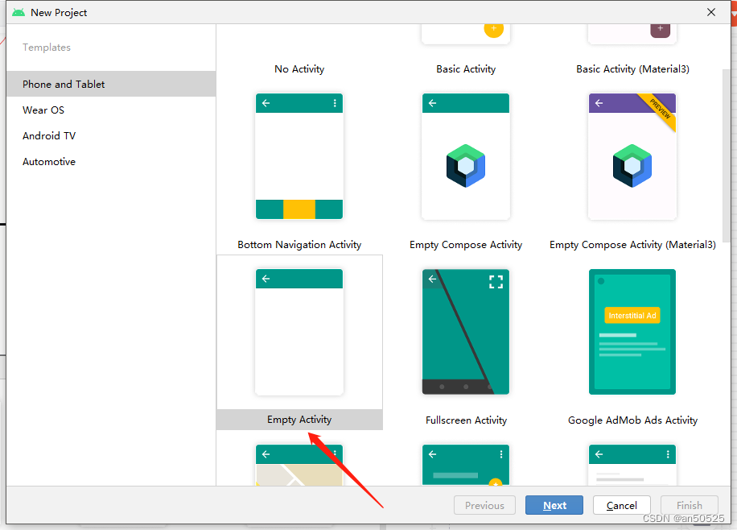Open the Phone and Tablet templates category

pyautogui.click(x=111, y=85)
